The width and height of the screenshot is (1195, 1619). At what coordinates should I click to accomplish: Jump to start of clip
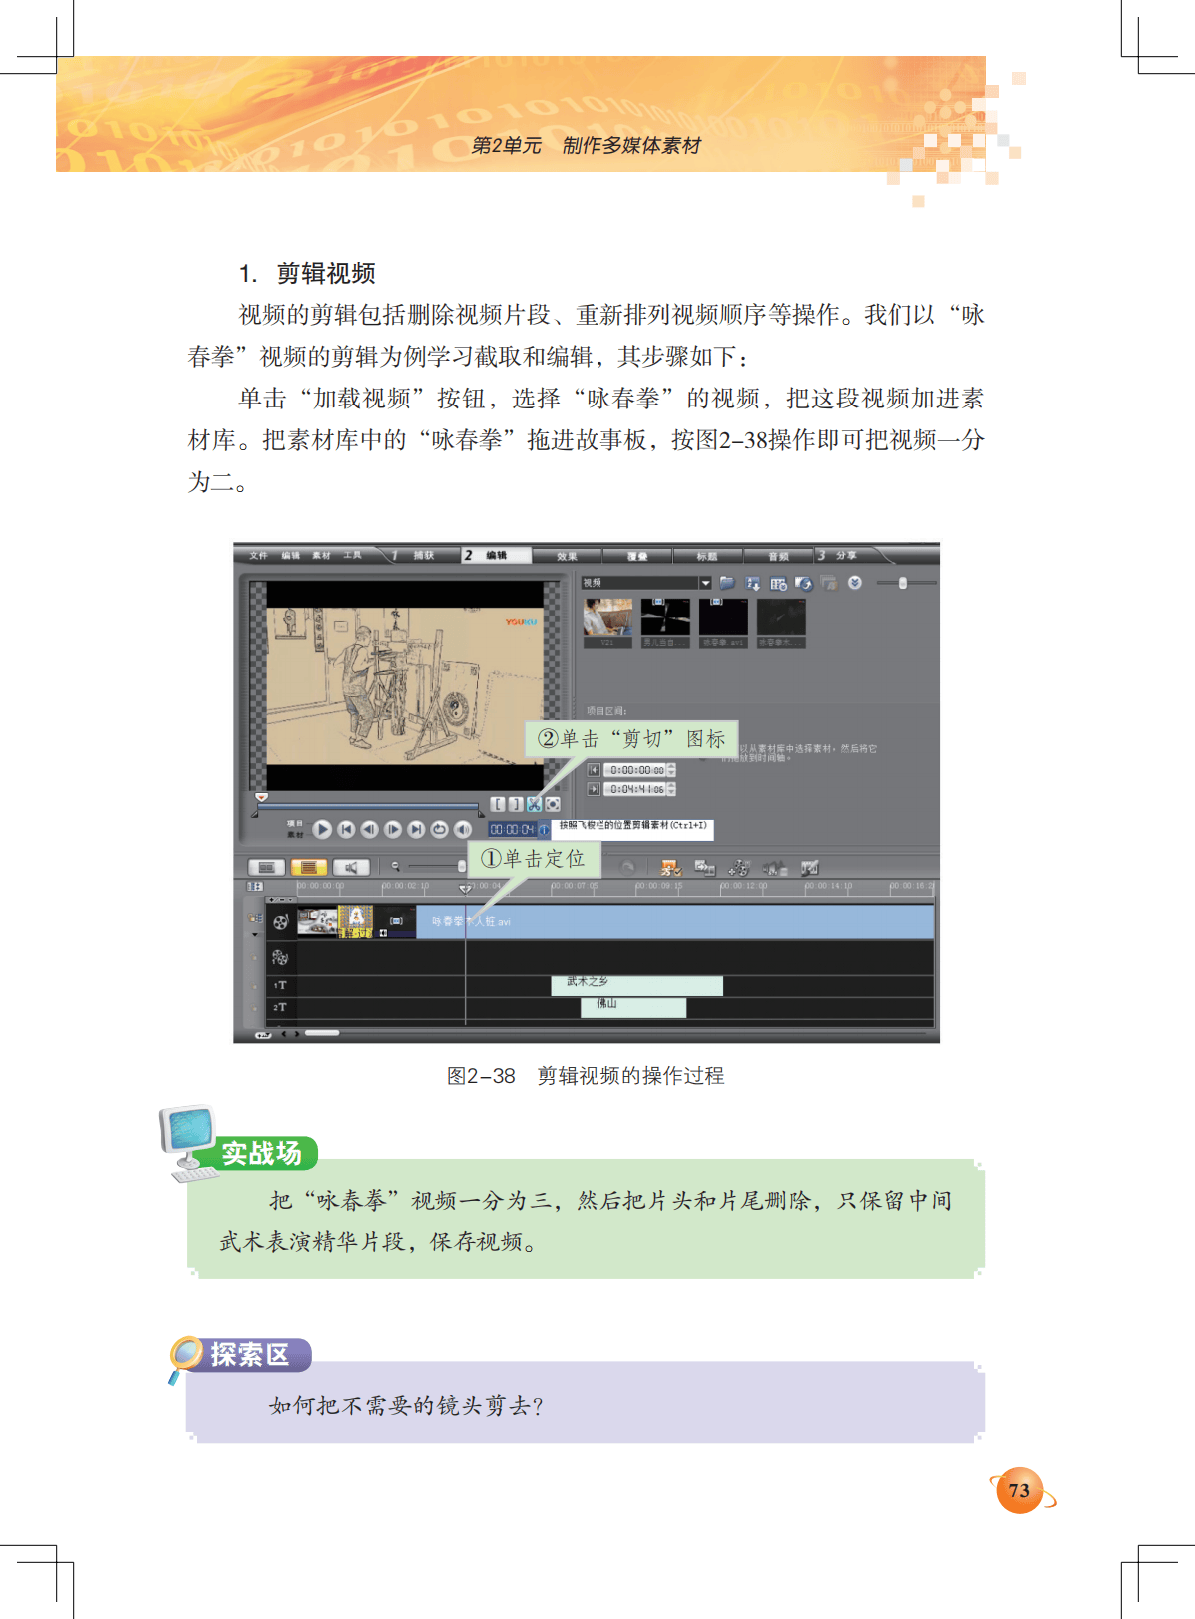(x=346, y=829)
